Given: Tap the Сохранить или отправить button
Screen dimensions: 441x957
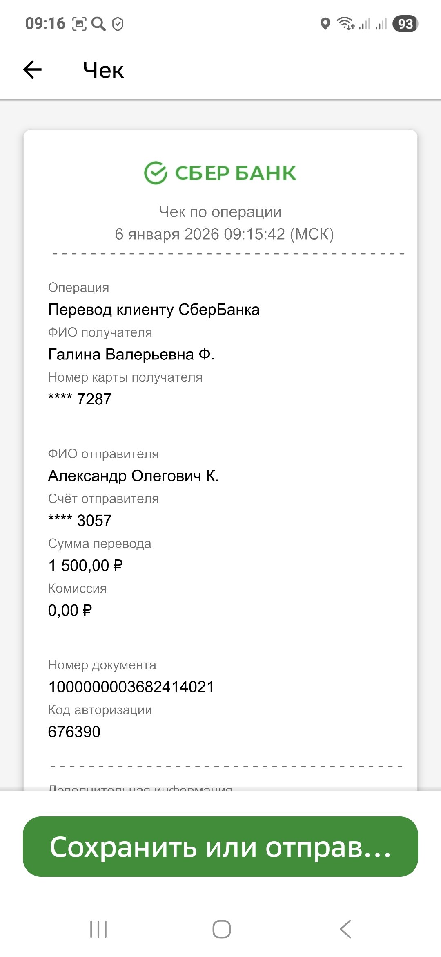Looking at the screenshot, I should click(x=220, y=847).
